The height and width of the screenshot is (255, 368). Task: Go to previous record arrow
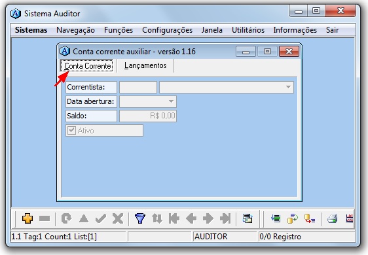click(x=191, y=218)
